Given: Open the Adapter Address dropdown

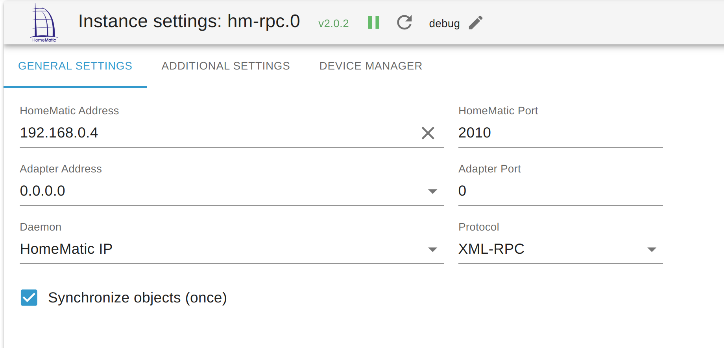Looking at the screenshot, I should coord(232,191).
